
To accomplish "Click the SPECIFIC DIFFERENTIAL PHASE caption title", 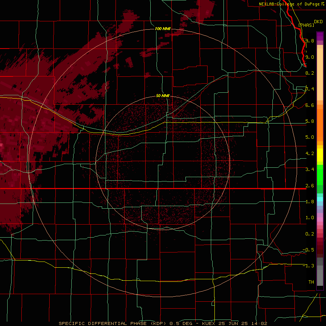I will pos(113,323).
